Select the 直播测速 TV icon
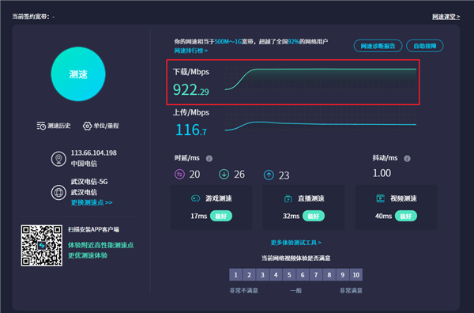474x313 pixels. (x=288, y=198)
